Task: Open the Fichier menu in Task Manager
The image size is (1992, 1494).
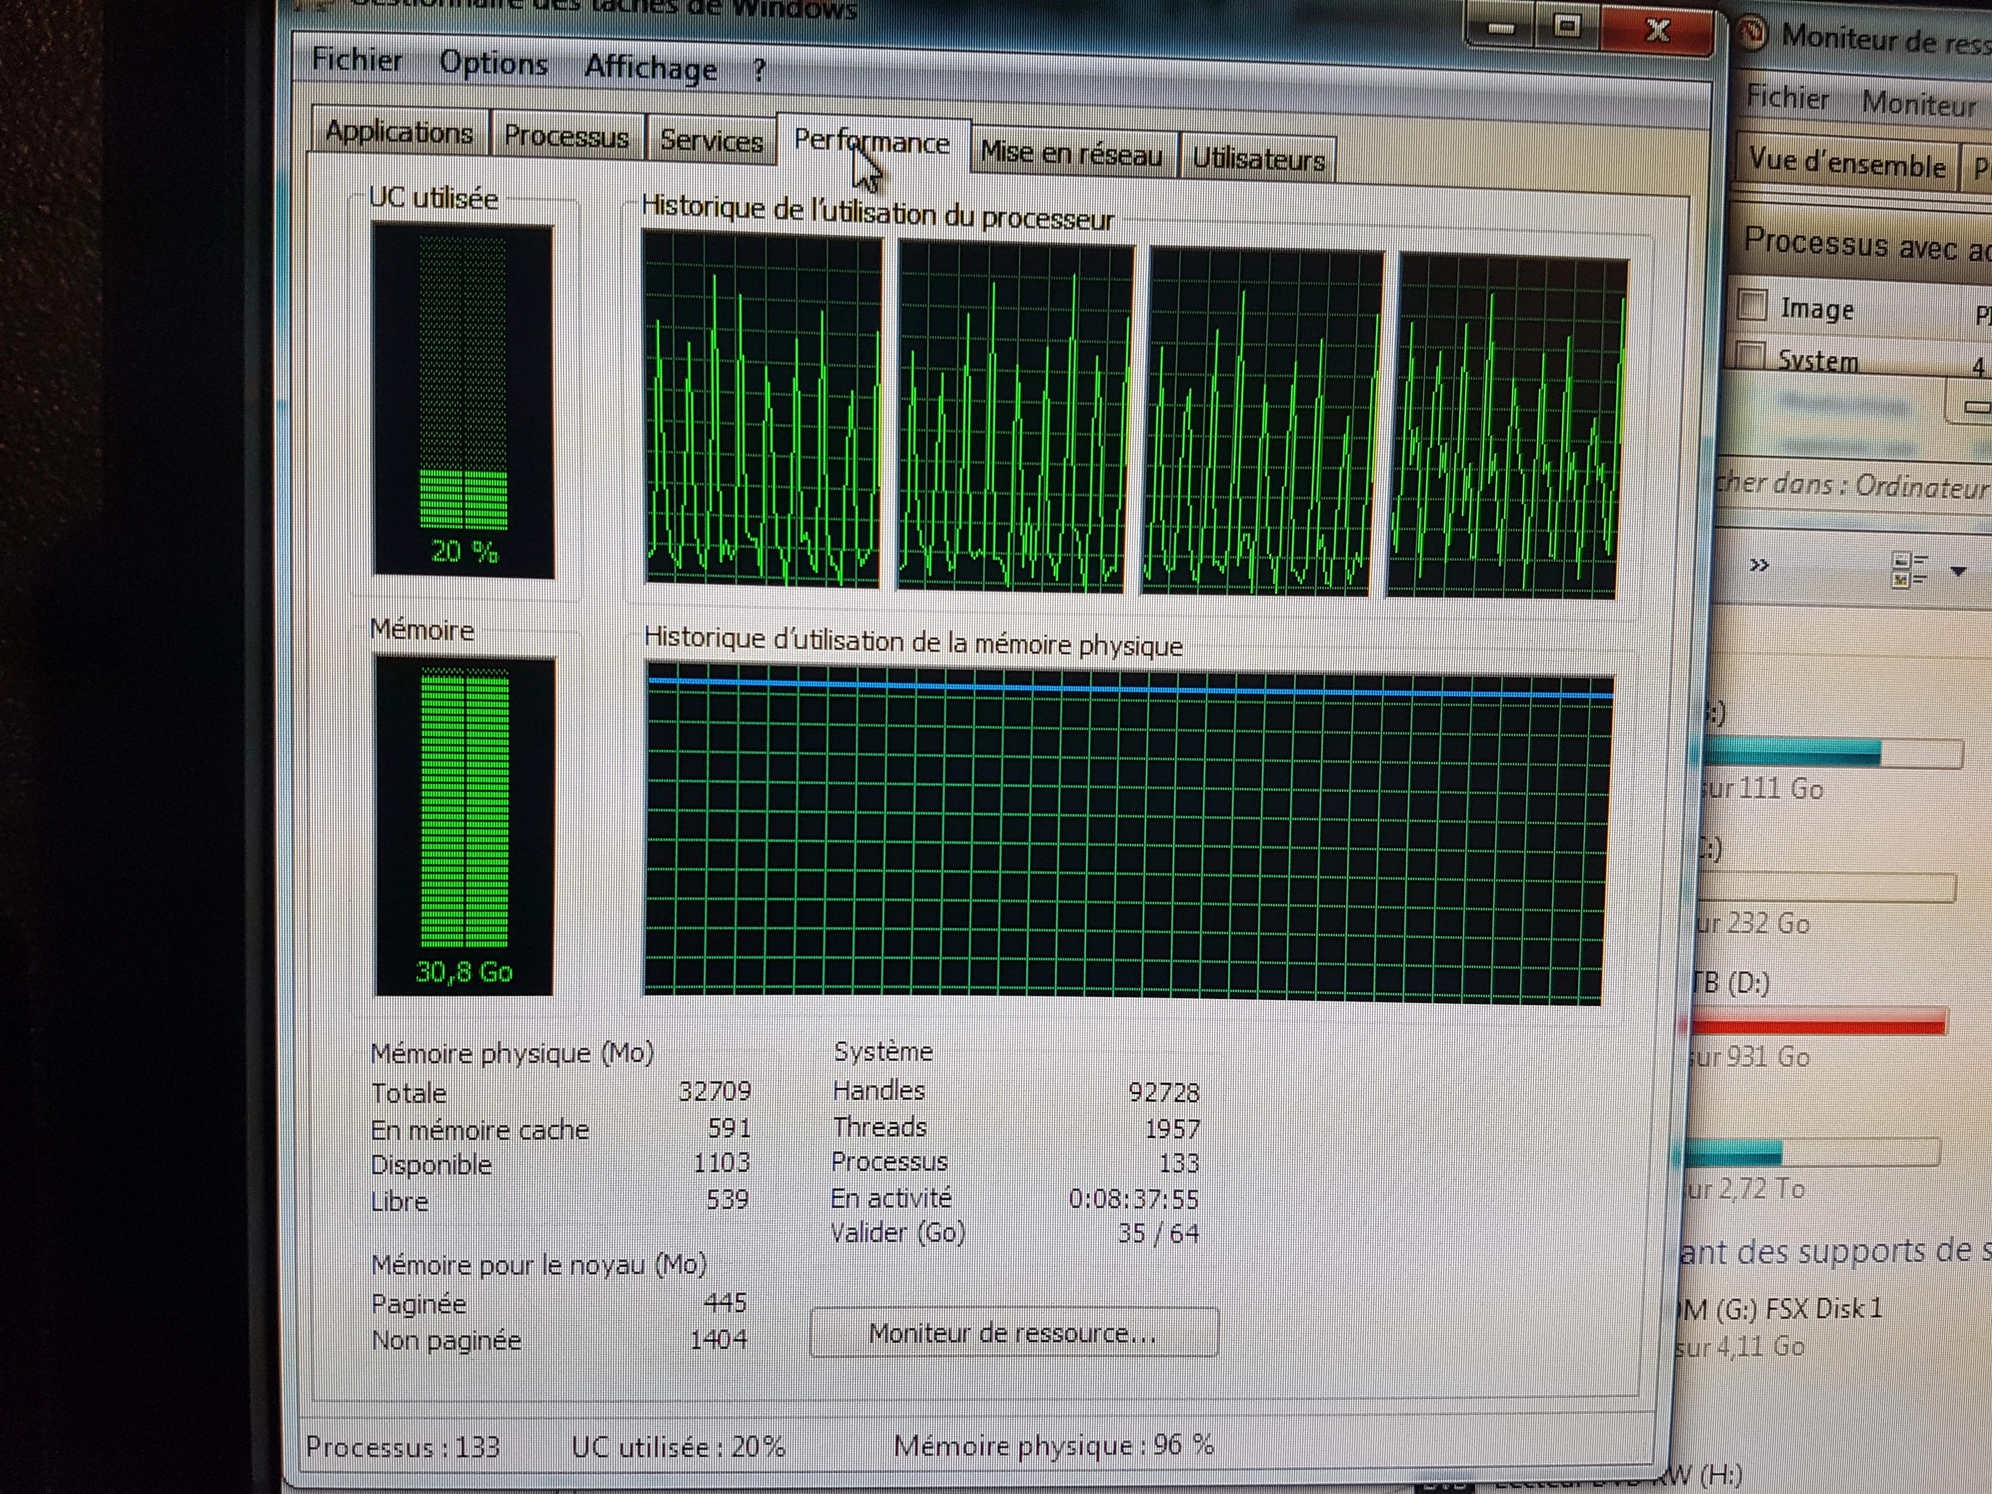Action: (x=357, y=60)
